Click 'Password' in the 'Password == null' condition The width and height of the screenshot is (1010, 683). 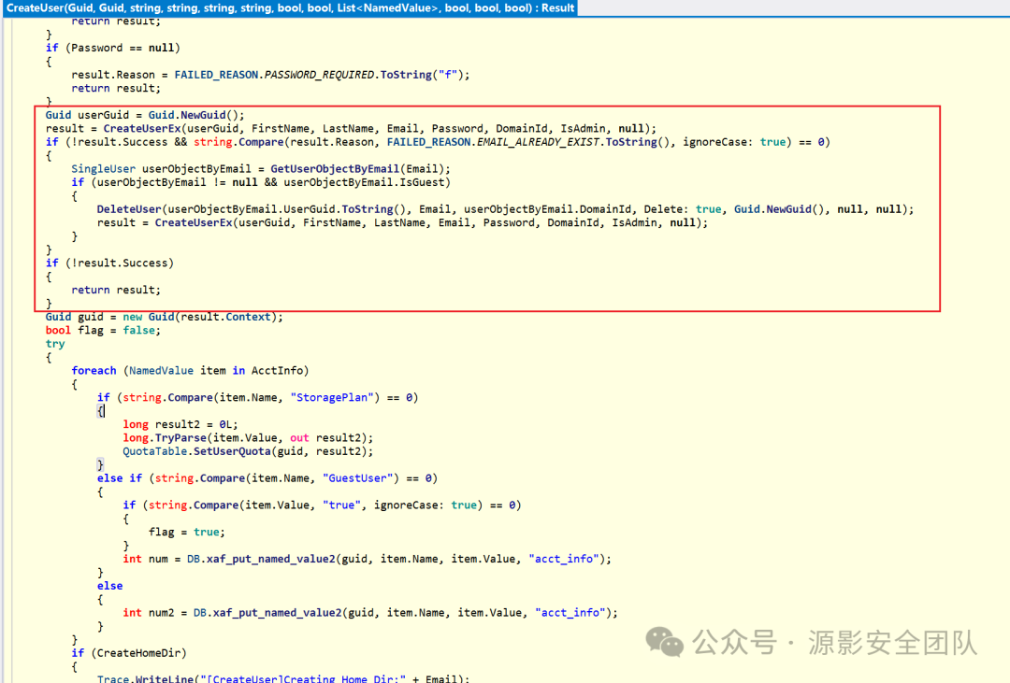coord(96,49)
